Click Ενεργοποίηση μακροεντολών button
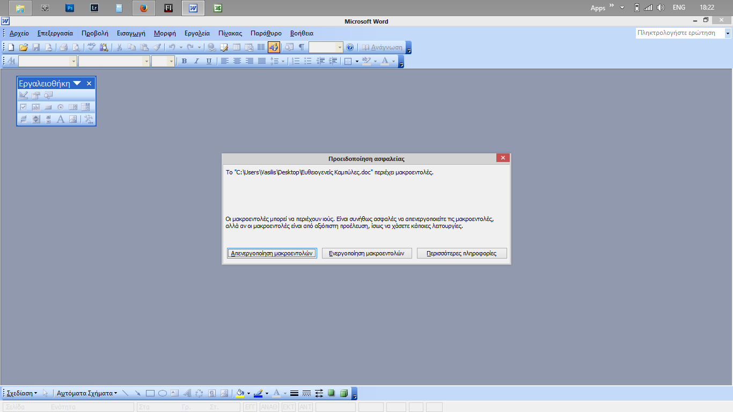This screenshot has width=733, height=412. click(367, 253)
